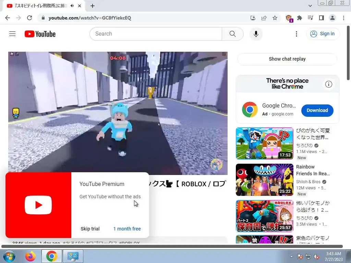
Task: Open a new tab with the plus button
Action: pyautogui.click(x=93, y=6)
